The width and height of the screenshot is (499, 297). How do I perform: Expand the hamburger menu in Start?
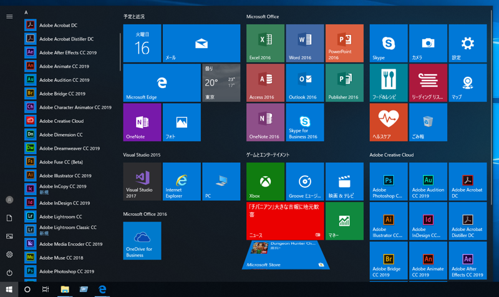9,17
